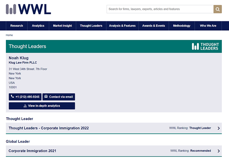Go to the Home breadcrumb
229x163 pixels.
tap(9, 35)
